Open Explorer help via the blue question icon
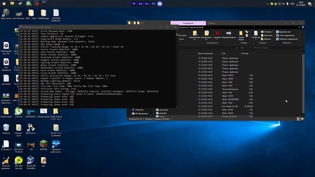The image size is (315, 177). [x=303, y=28]
